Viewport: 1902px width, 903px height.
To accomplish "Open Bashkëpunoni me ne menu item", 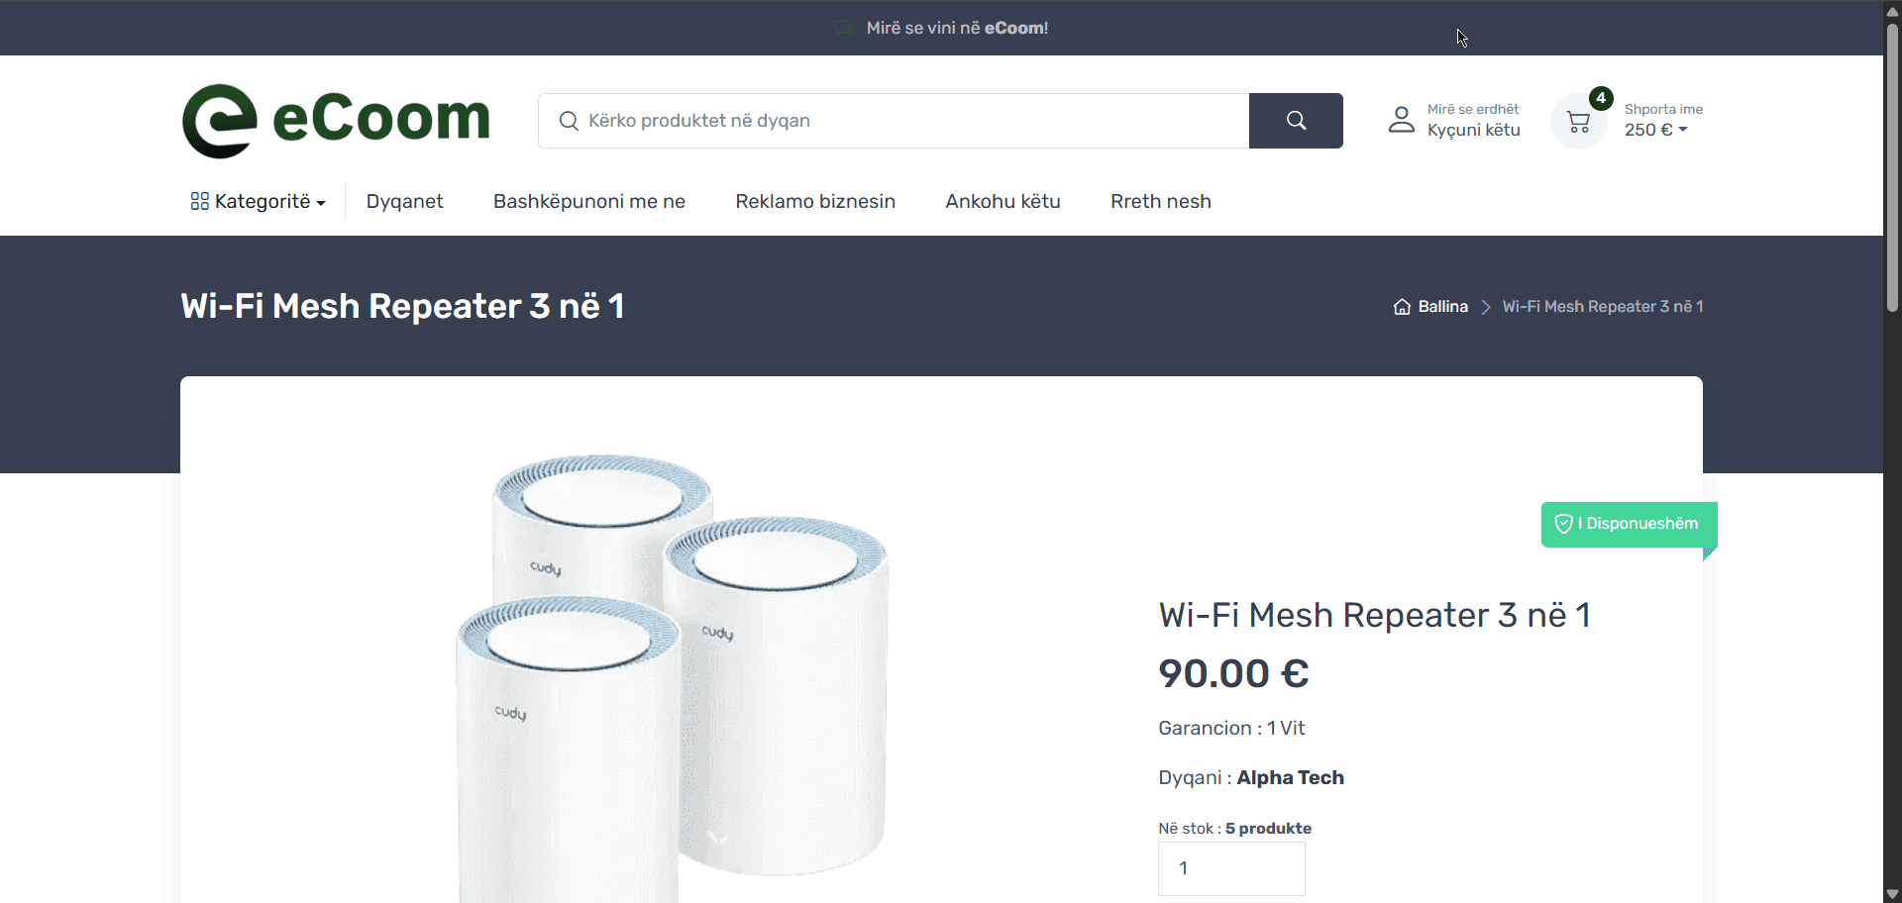I will [x=589, y=201].
